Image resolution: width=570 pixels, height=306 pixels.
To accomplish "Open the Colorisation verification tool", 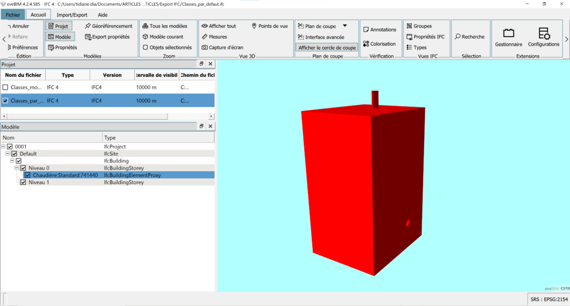I will pos(379,44).
